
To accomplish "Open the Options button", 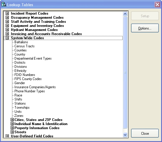I will click(x=145, y=28).
